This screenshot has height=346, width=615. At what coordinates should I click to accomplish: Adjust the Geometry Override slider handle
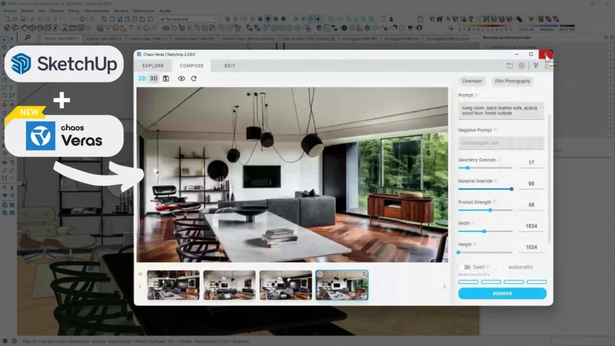[467, 168]
